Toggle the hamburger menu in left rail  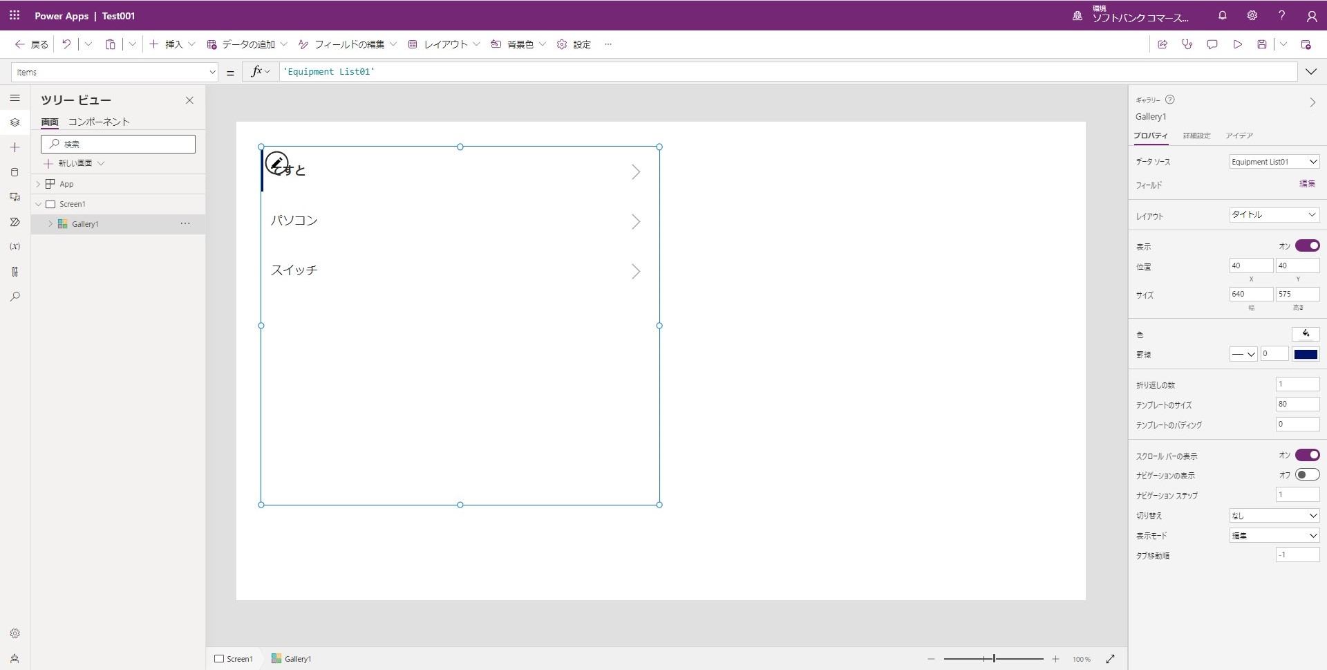point(15,98)
